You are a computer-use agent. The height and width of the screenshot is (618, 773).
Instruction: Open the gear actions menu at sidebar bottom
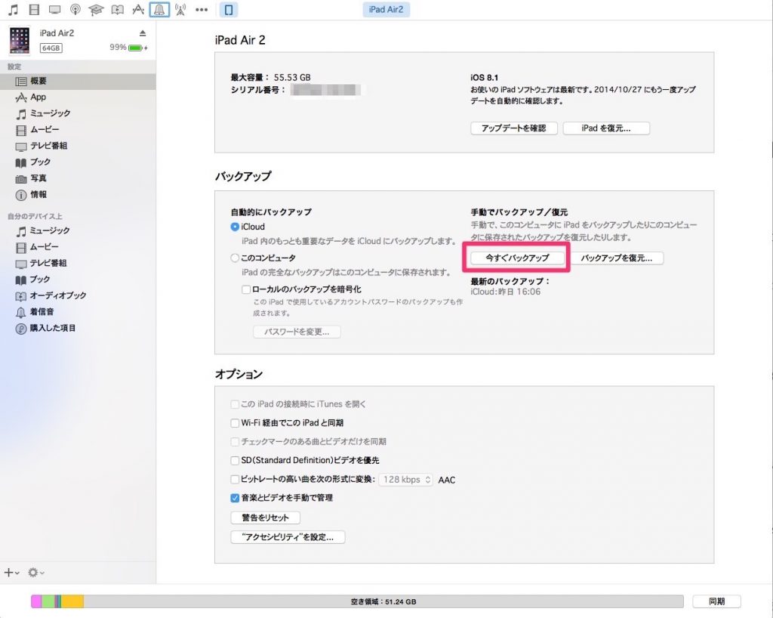[36, 573]
